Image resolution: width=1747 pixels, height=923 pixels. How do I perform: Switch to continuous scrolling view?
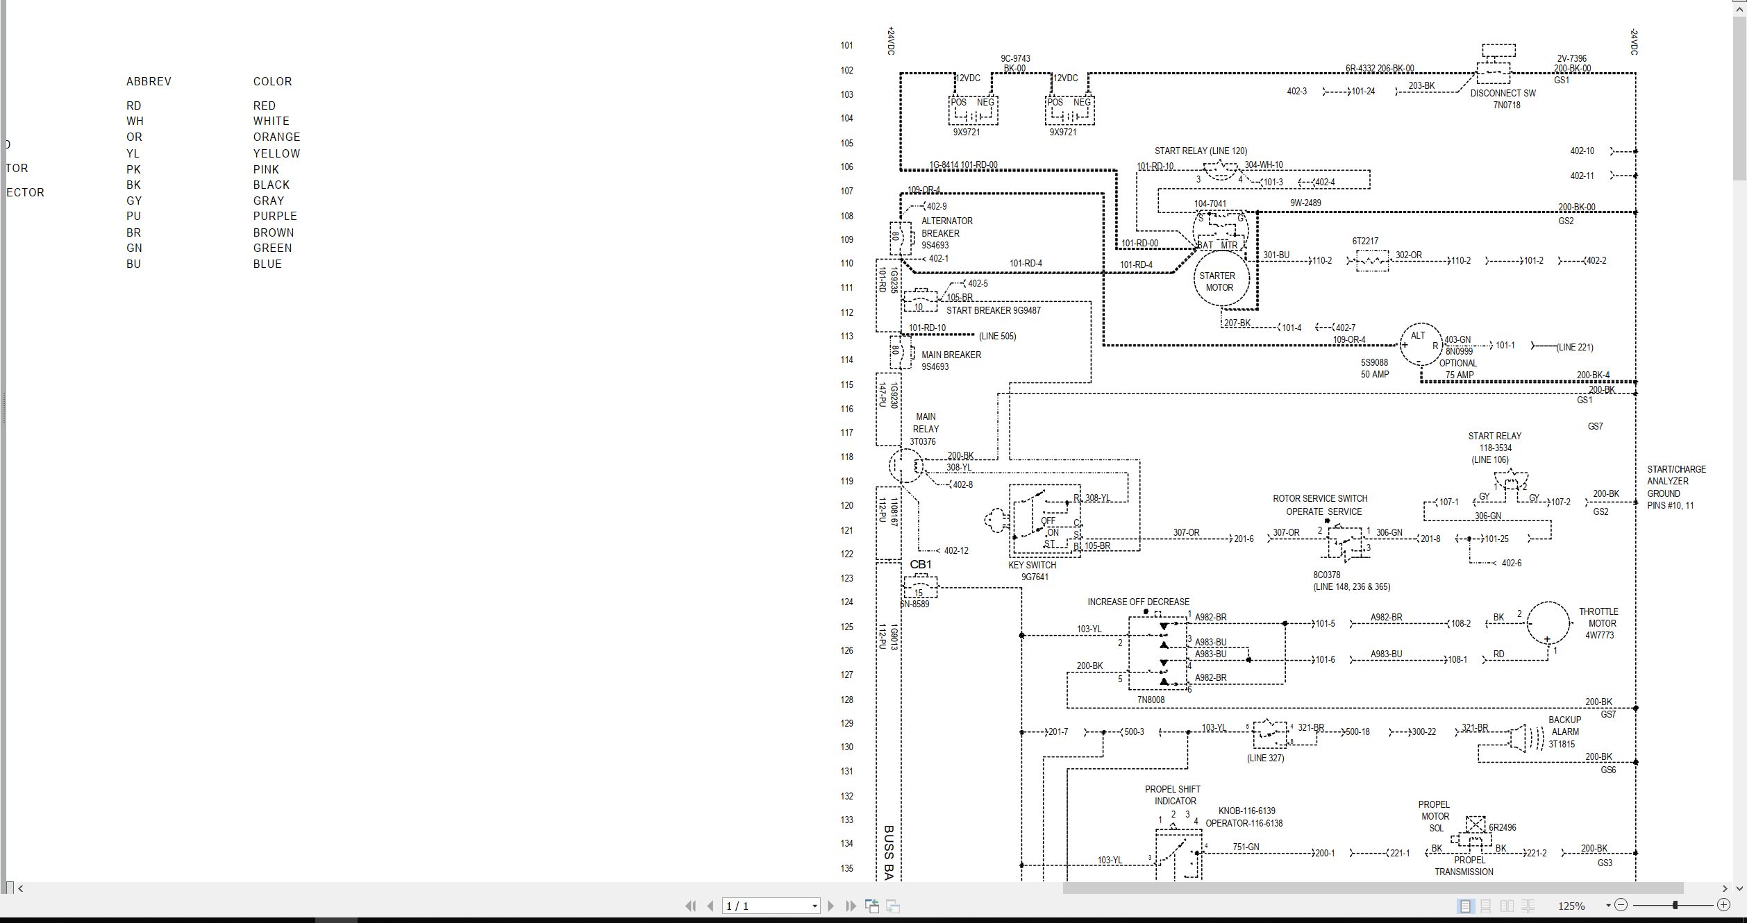tap(1486, 906)
